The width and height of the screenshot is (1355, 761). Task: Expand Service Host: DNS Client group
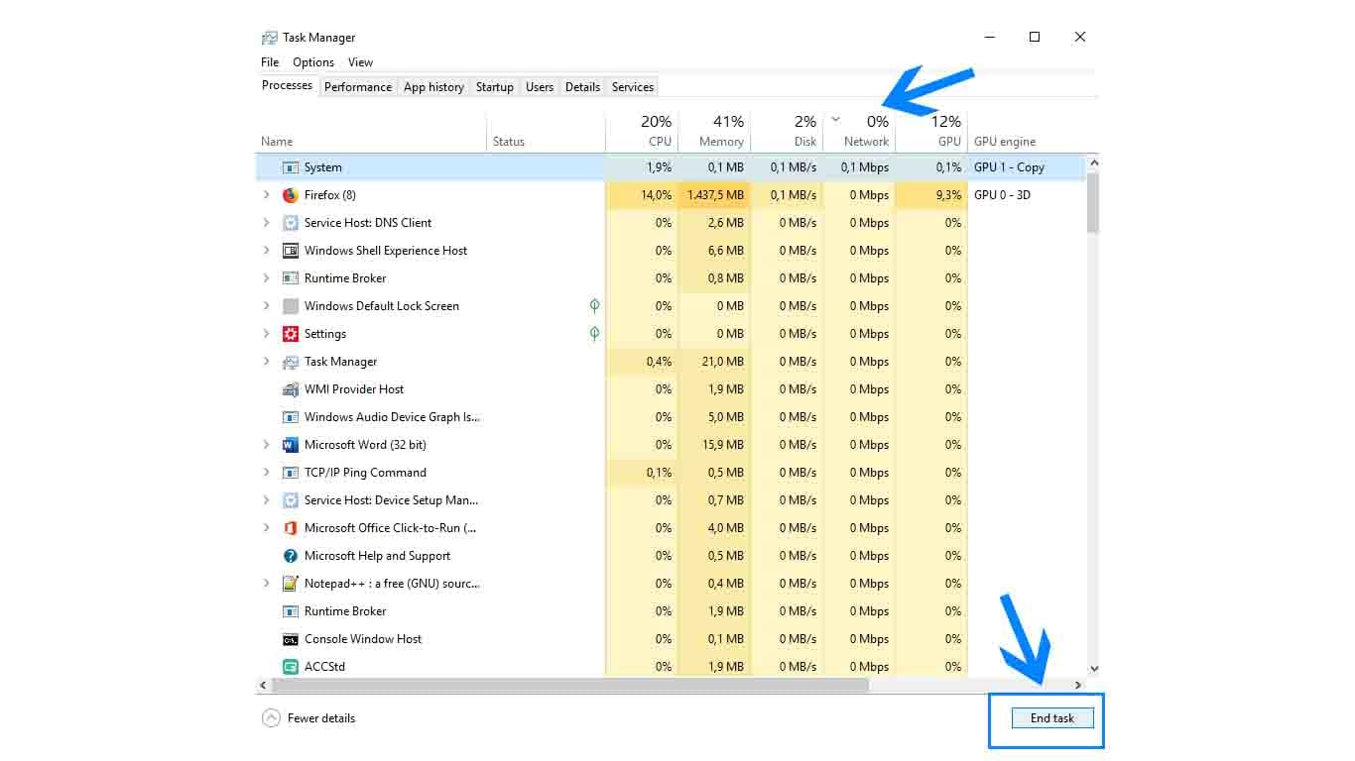pyautogui.click(x=266, y=223)
